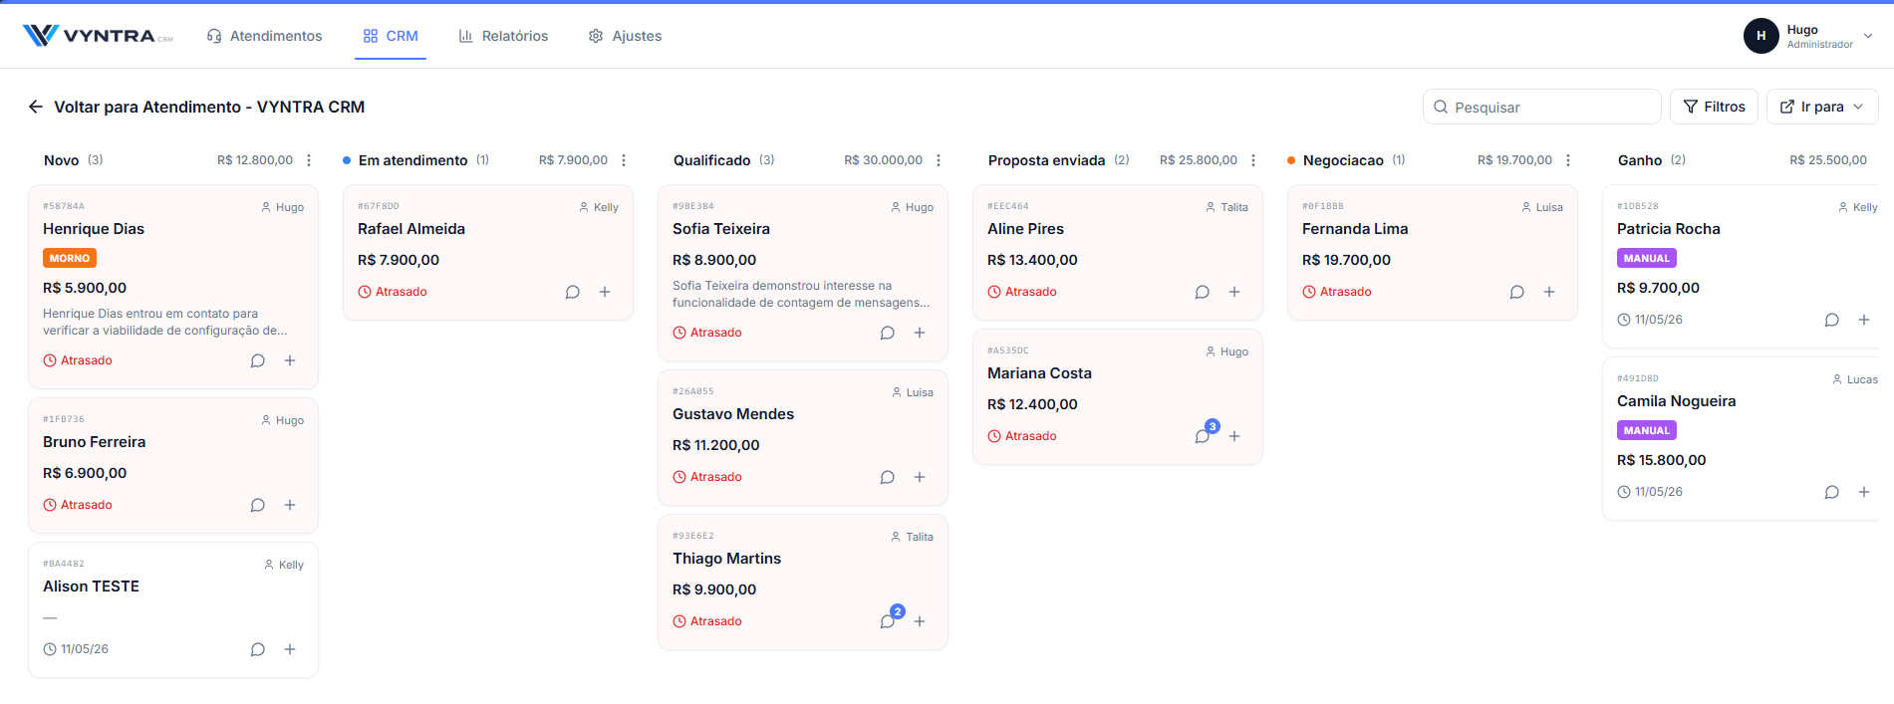Open the Camila Nogueira card title
Viewport: 1894px width, 704px height.
click(x=1677, y=401)
